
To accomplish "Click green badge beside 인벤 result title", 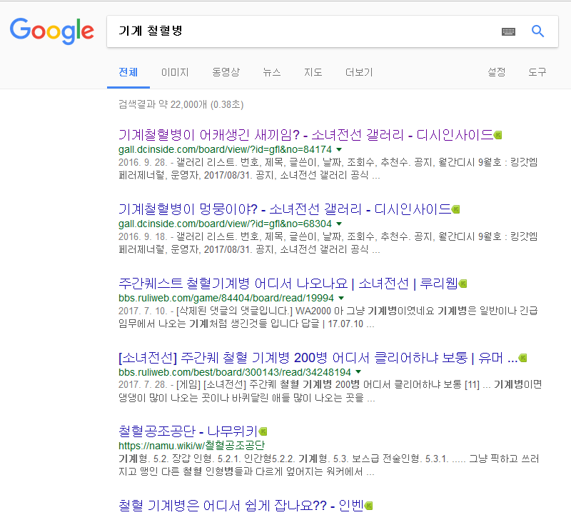I will [368, 506].
